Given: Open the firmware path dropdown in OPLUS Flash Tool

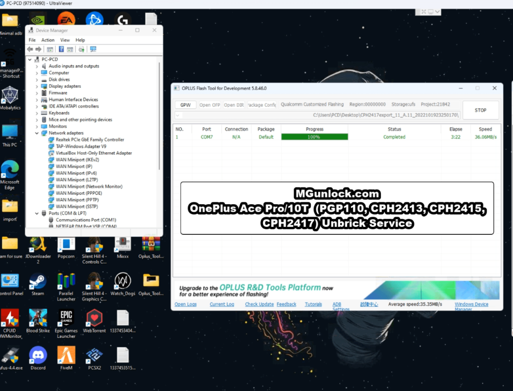Looking at the screenshot, I should click(x=178, y=115).
